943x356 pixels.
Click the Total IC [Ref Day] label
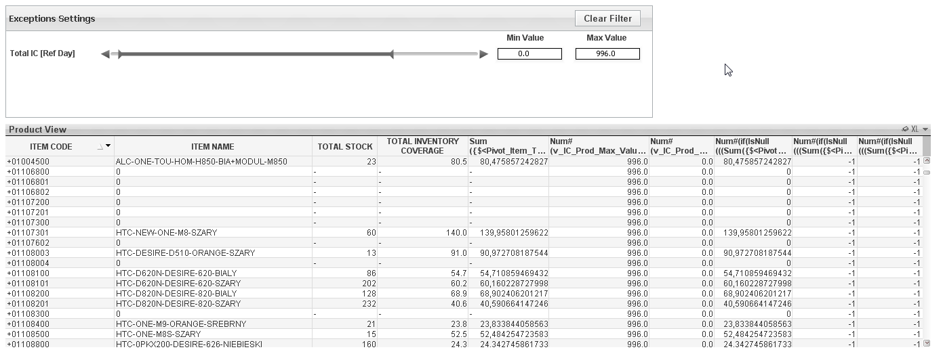point(43,53)
